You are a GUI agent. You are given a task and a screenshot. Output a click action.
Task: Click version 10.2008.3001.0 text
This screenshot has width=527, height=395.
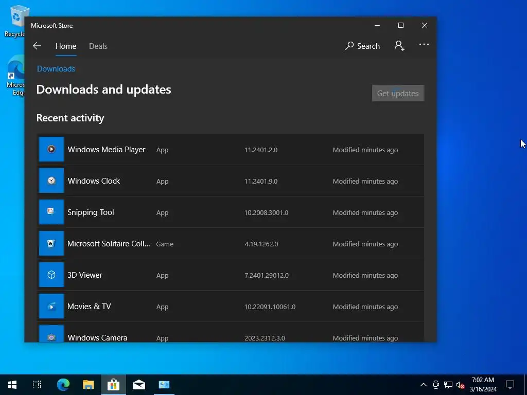[x=266, y=213]
